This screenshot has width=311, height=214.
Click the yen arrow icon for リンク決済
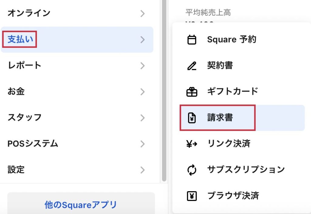[x=192, y=143]
